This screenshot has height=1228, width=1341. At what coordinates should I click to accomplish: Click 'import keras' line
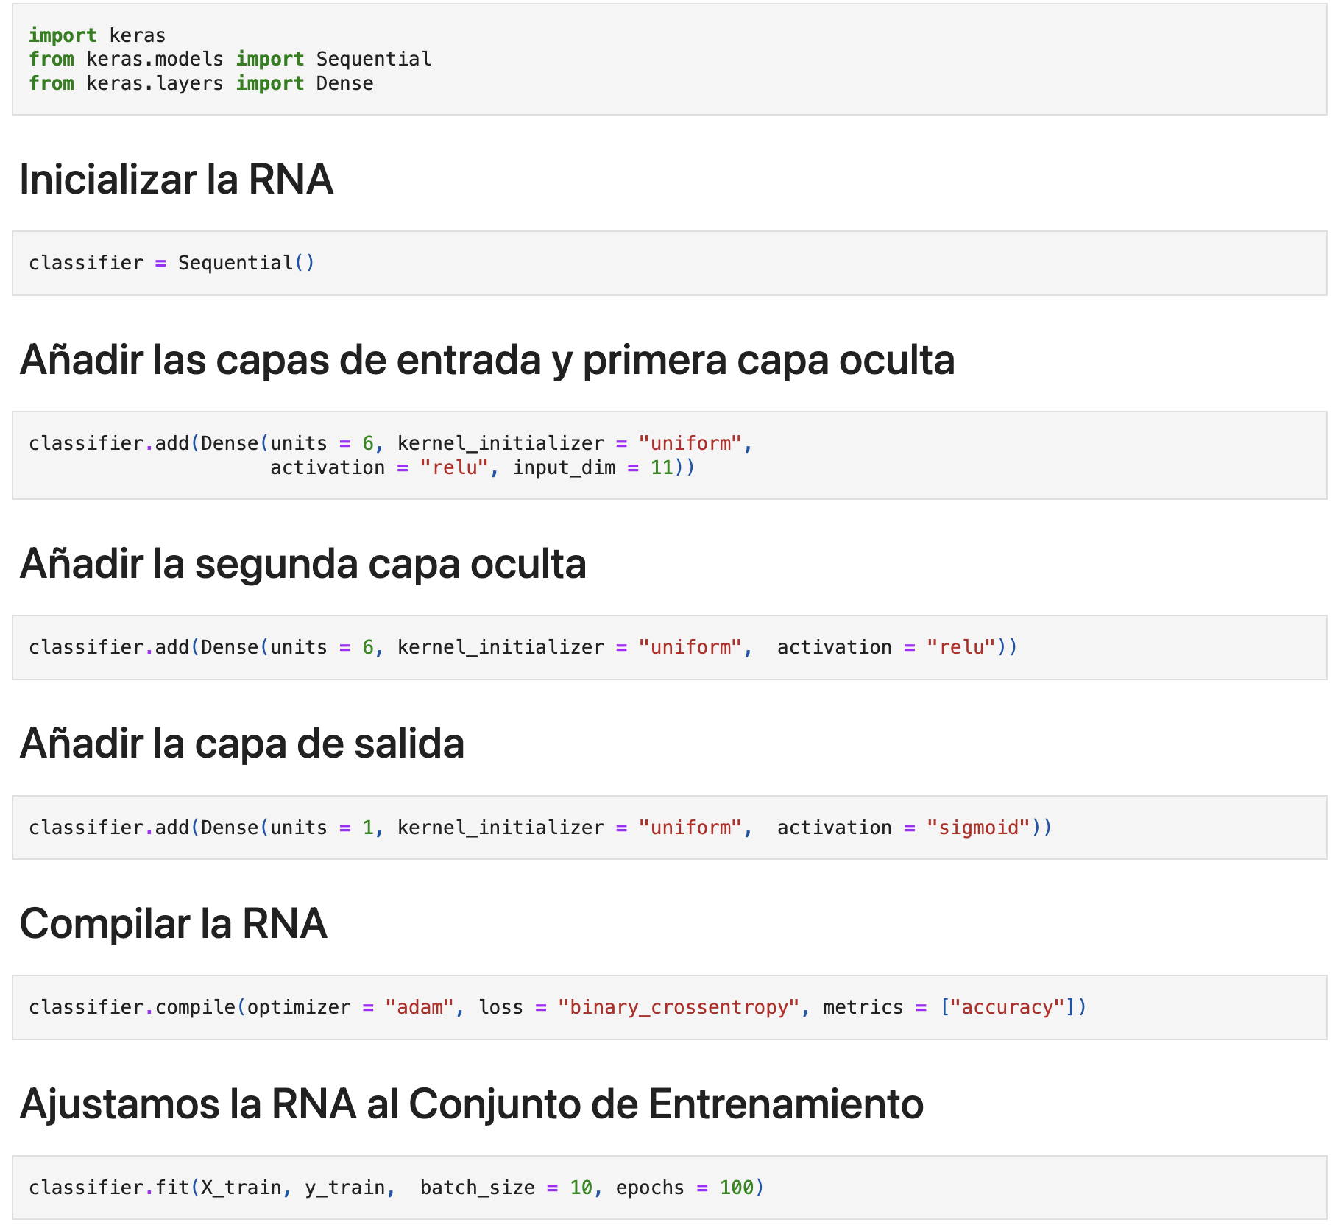point(97,35)
